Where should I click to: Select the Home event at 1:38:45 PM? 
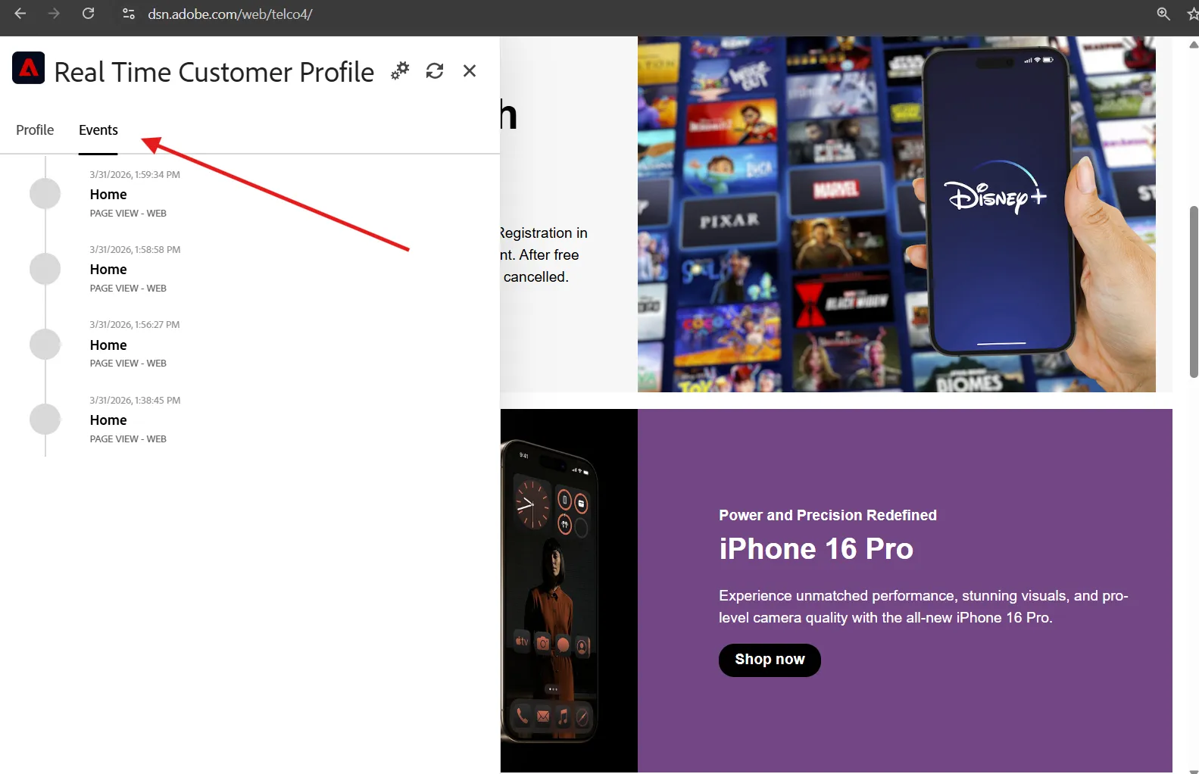108,420
